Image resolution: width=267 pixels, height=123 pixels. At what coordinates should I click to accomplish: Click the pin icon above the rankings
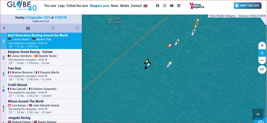point(4,28)
